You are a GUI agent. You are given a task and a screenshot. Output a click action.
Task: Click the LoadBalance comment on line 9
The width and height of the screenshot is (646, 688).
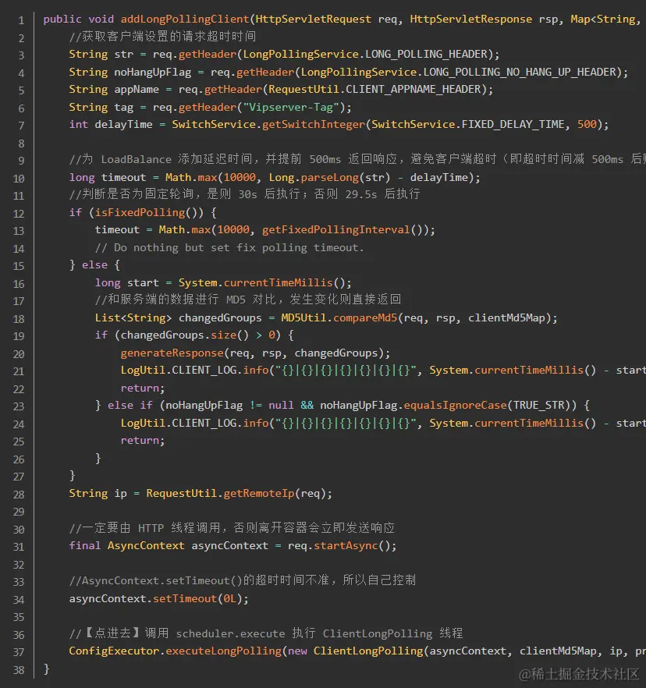357,159
